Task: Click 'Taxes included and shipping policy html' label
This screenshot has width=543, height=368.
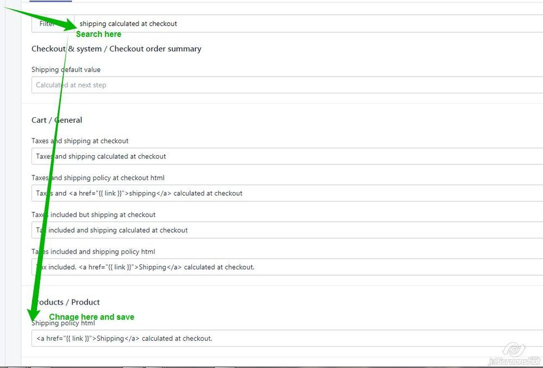Action: (93, 251)
